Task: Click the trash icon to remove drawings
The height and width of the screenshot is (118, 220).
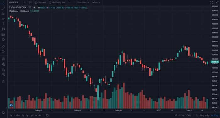Action: (3, 82)
